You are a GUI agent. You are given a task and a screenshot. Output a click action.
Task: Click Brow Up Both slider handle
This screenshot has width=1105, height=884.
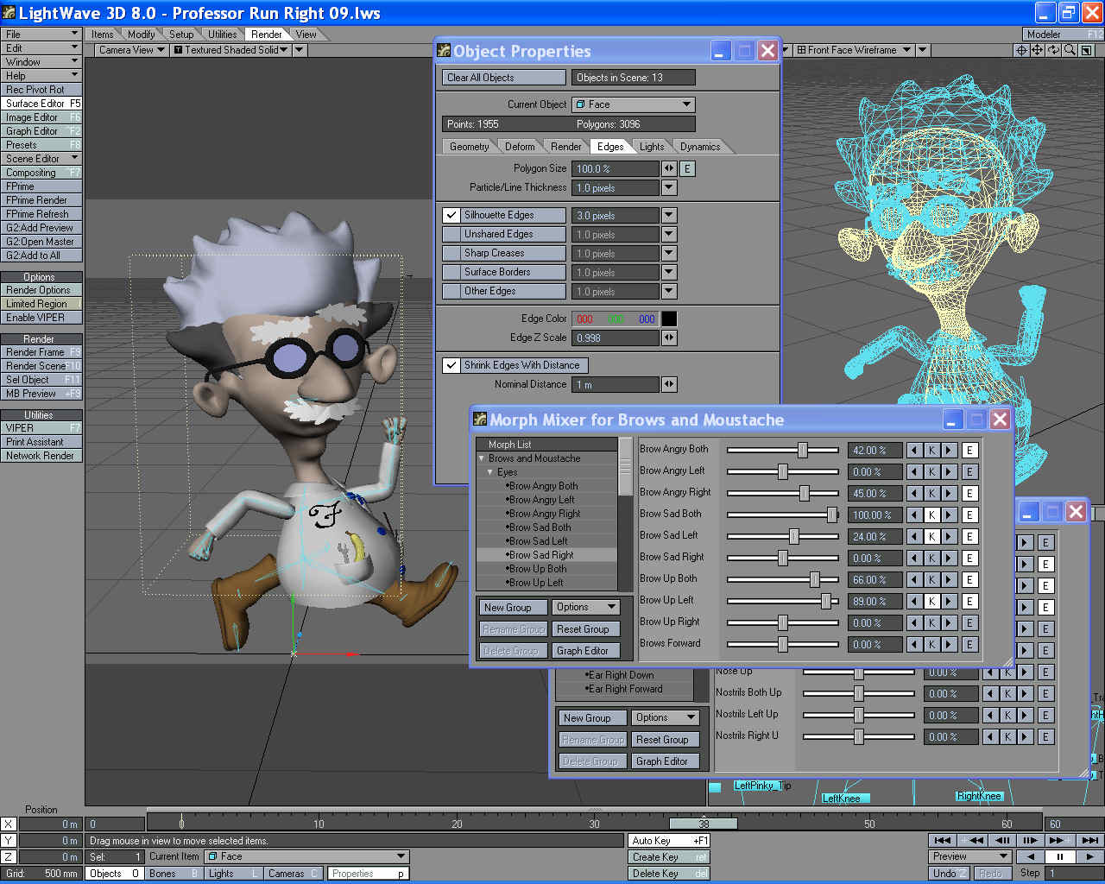pos(815,580)
